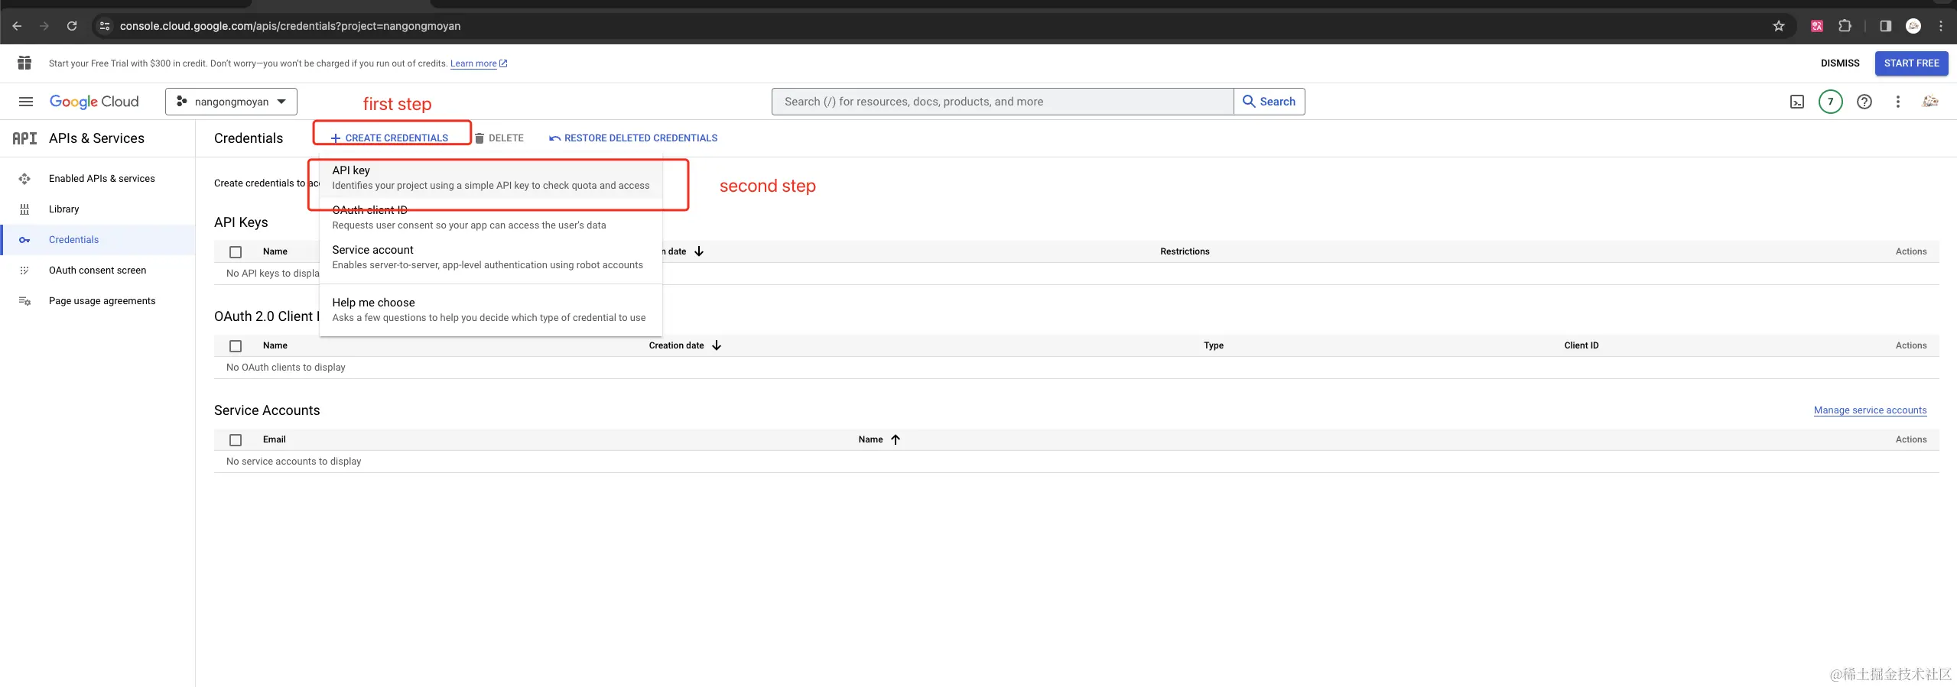Screen dimensions: 1957x687
Task: Click the translate extension icon
Action: coord(1817,26)
